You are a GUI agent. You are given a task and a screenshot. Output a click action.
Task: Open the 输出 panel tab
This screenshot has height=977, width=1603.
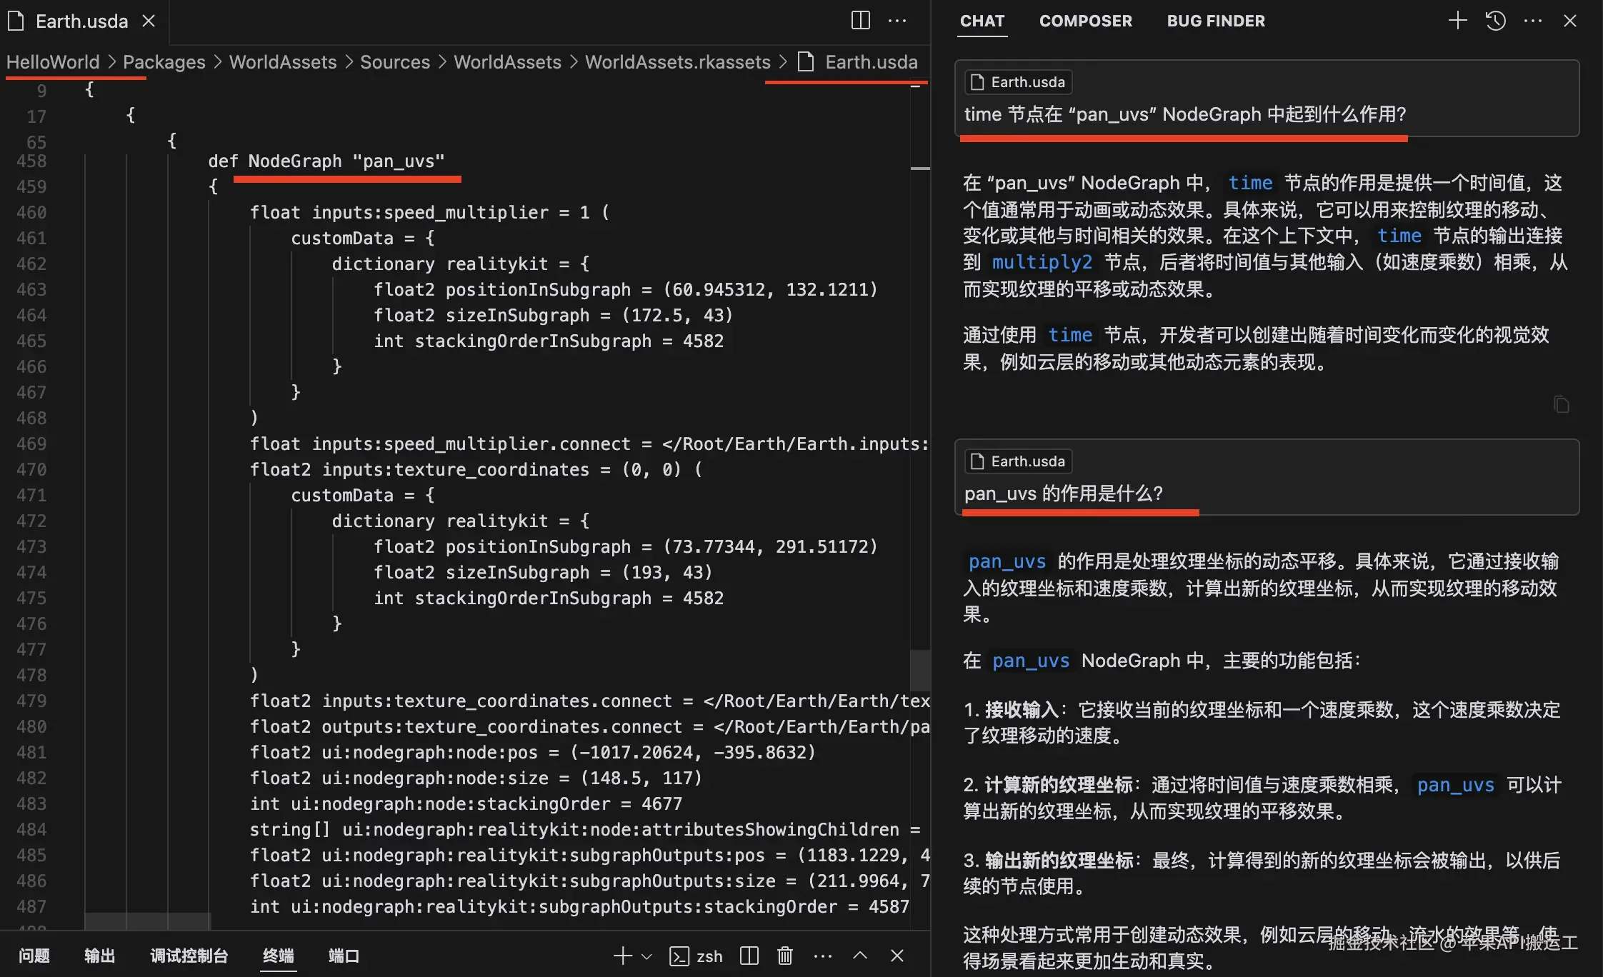[x=99, y=956]
